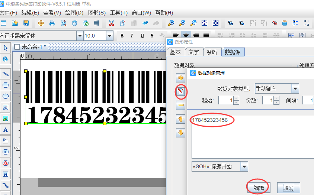Remove data object with minus button
Viewport: 314px width, 195px height.
181,105
